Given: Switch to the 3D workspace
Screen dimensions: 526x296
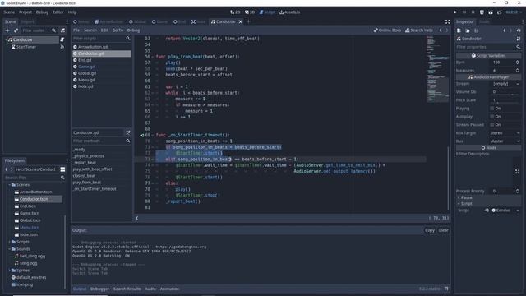Looking at the screenshot, I should pyautogui.click(x=250, y=12).
